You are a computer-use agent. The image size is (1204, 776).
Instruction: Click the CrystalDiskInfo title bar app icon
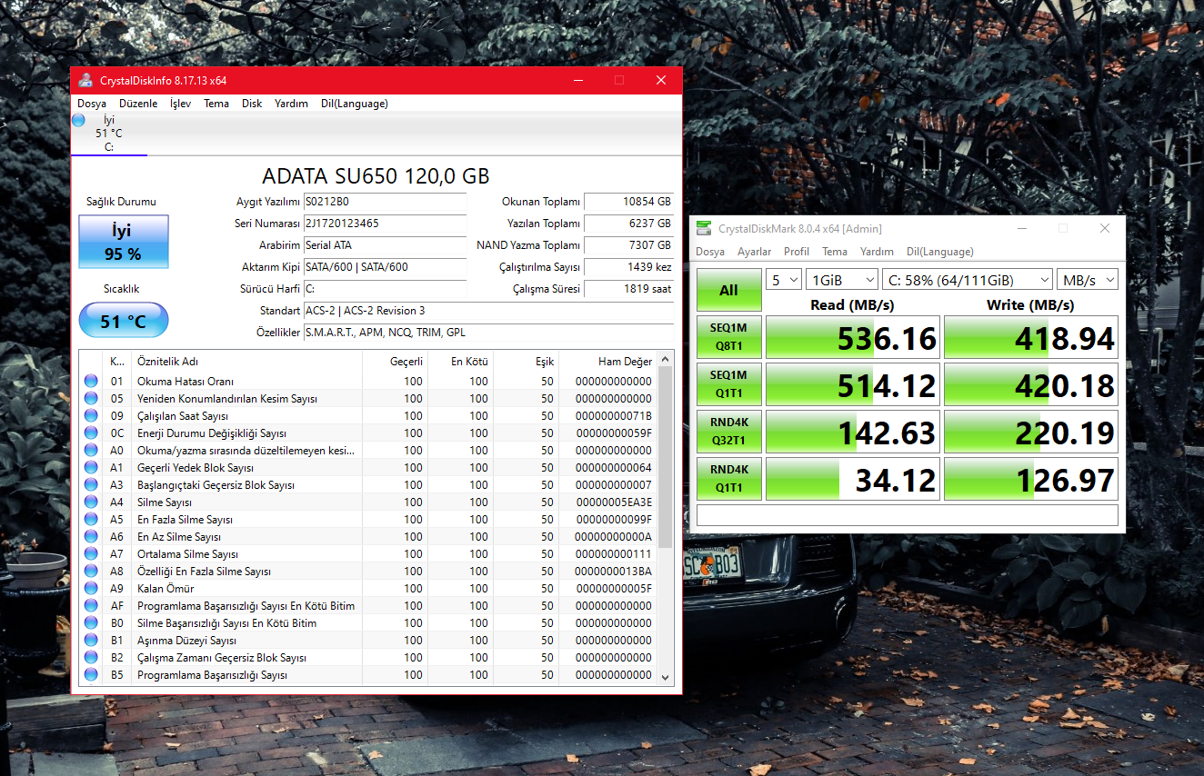tap(85, 80)
